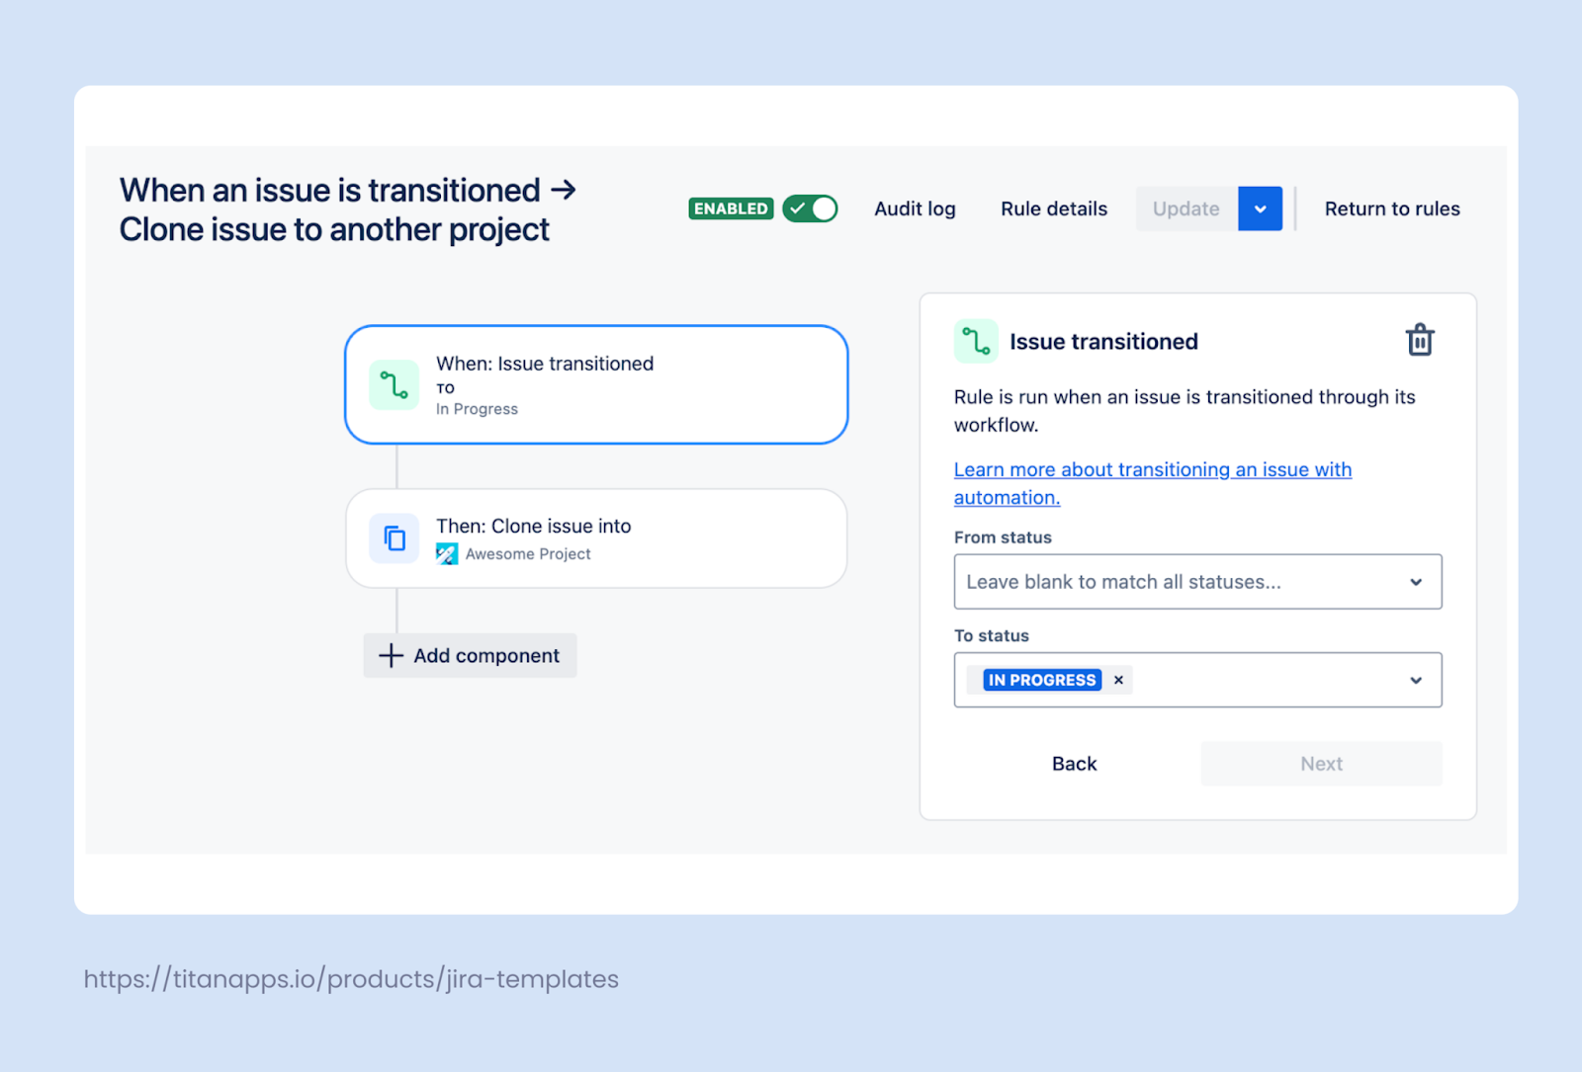Screen dimensions: 1582x1072
Task: Remove IN PROGRESS by clicking its × icon
Action: coord(1118,680)
